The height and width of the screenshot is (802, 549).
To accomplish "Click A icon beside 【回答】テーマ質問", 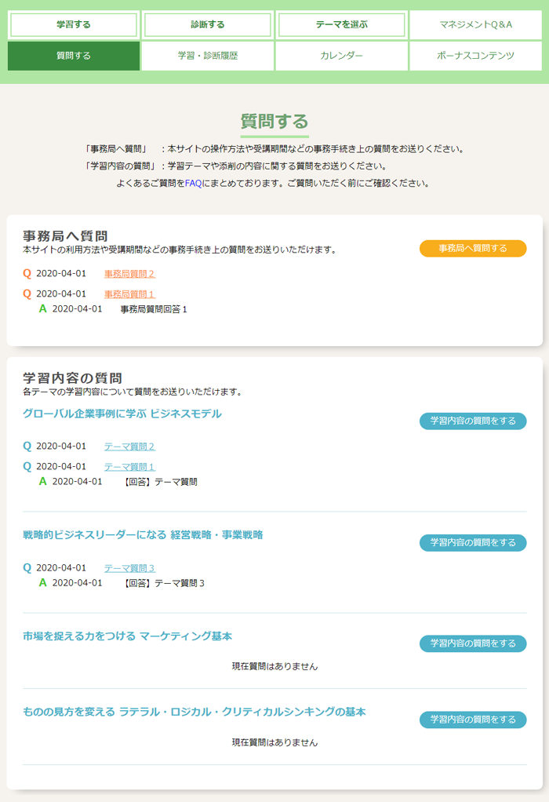I will coord(43,481).
